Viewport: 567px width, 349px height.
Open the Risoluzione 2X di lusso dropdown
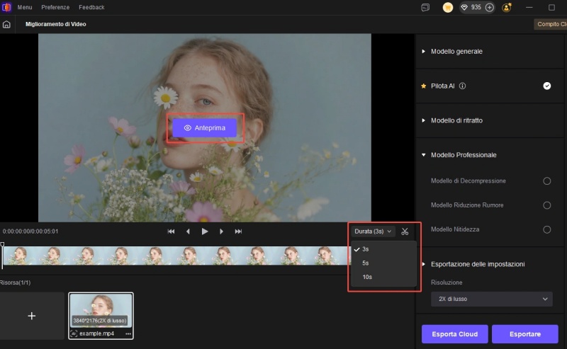tap(491, 299)
